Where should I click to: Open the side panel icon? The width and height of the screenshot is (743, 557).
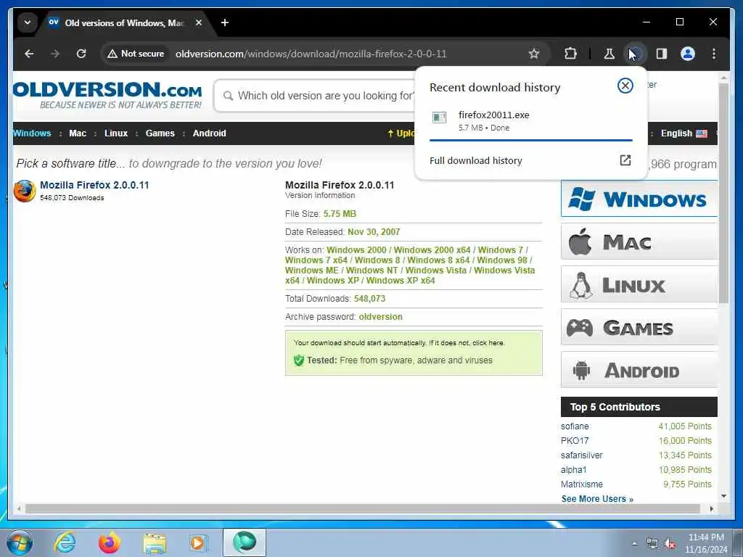(662, 54)
